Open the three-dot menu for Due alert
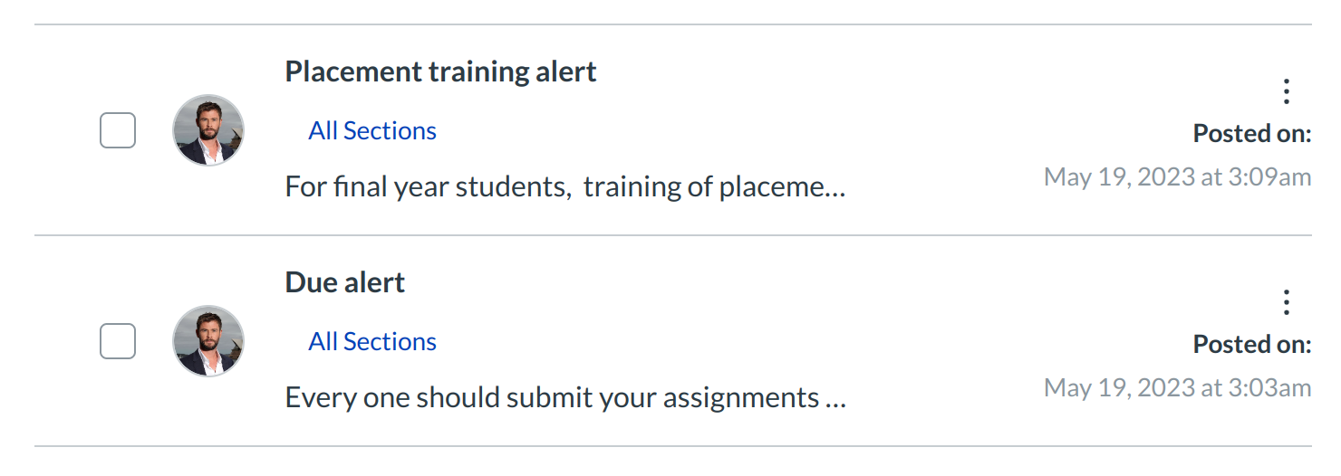 pyautogui.click(x=1286, y=302)
